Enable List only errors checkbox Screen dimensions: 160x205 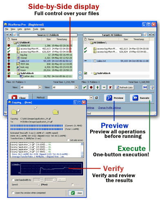coord(68,140)
